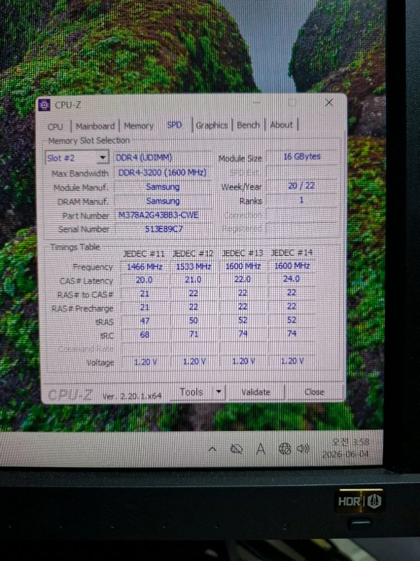Close the CPU-Z window with X
Image resolution: width=420 pixels, height=561 pixels.
pos(329,103)
